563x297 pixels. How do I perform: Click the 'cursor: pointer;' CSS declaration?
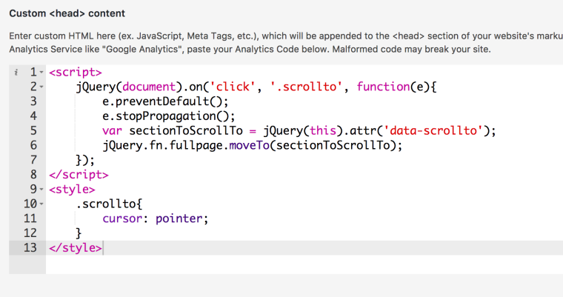[x=156, y=218]
